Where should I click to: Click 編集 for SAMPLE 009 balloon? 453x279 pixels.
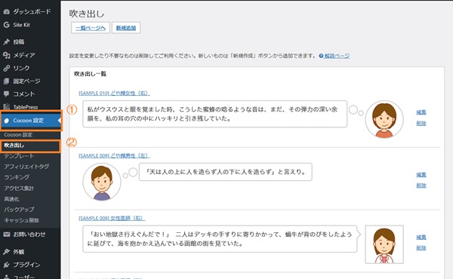pyautogui.click(x=421, y=174)
